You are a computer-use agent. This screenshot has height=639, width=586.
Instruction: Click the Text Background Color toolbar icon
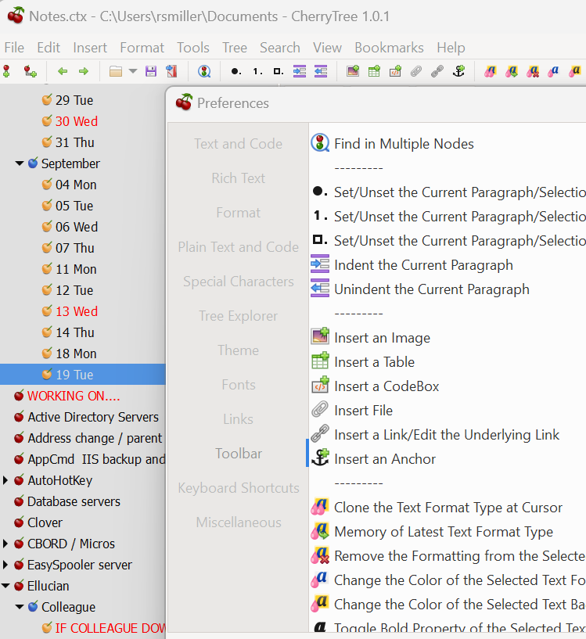click(x=575, y=71)
